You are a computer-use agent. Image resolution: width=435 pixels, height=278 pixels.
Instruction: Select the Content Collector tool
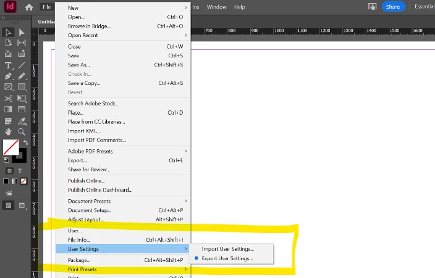click(8, 54)
